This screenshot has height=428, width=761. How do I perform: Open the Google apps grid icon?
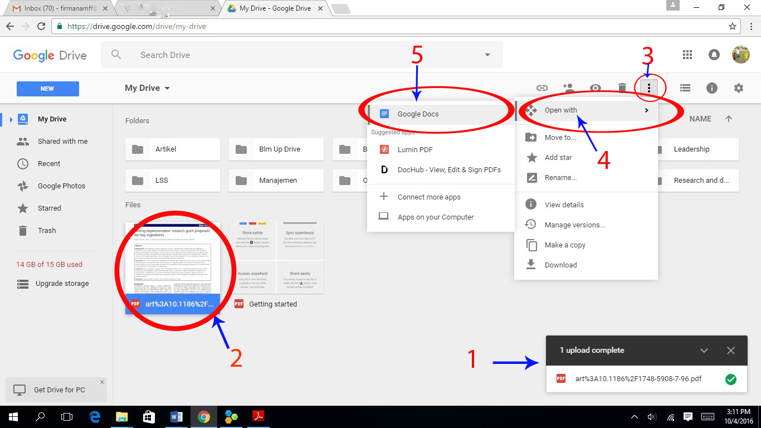pyautogui.click(x=687, y=55)
